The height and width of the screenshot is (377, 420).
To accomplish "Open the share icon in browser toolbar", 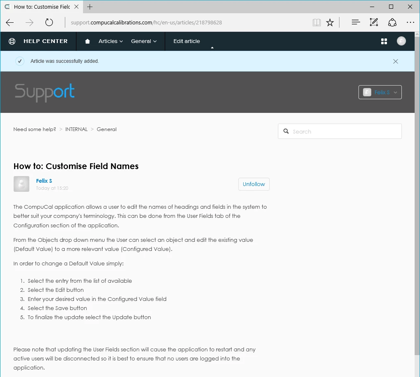I will click(x=392, y=22).
